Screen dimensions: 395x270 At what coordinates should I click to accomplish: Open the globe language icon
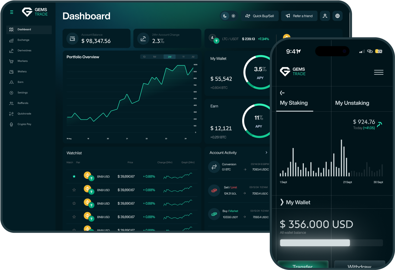click(337, 16)
